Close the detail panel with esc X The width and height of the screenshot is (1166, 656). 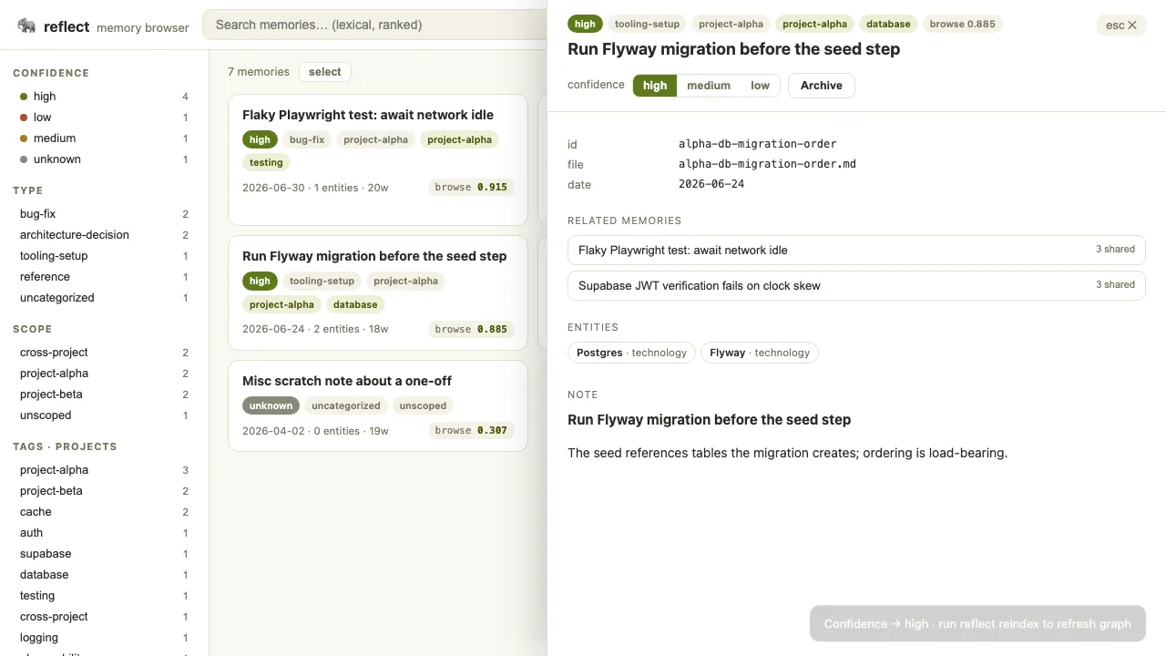pyautogui.click(x=1120, y=25)
